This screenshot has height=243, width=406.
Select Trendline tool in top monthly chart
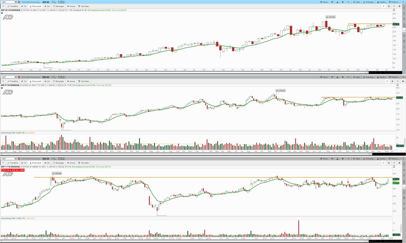(x=13, y=6)
